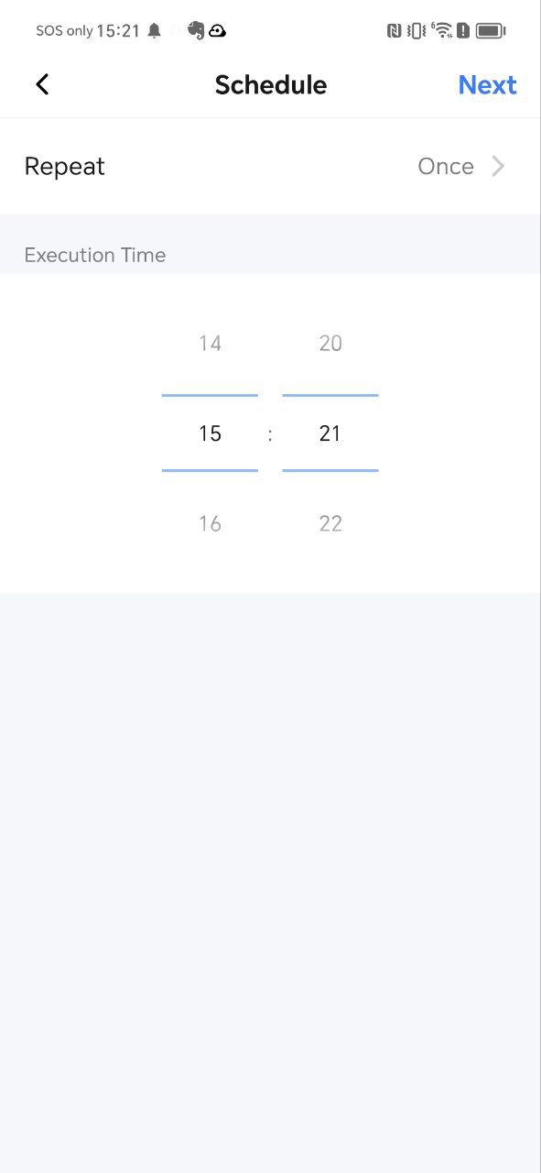The image size is (541, 1173).
Task: Select hour 14 in the picker
Action: (210, 344)
